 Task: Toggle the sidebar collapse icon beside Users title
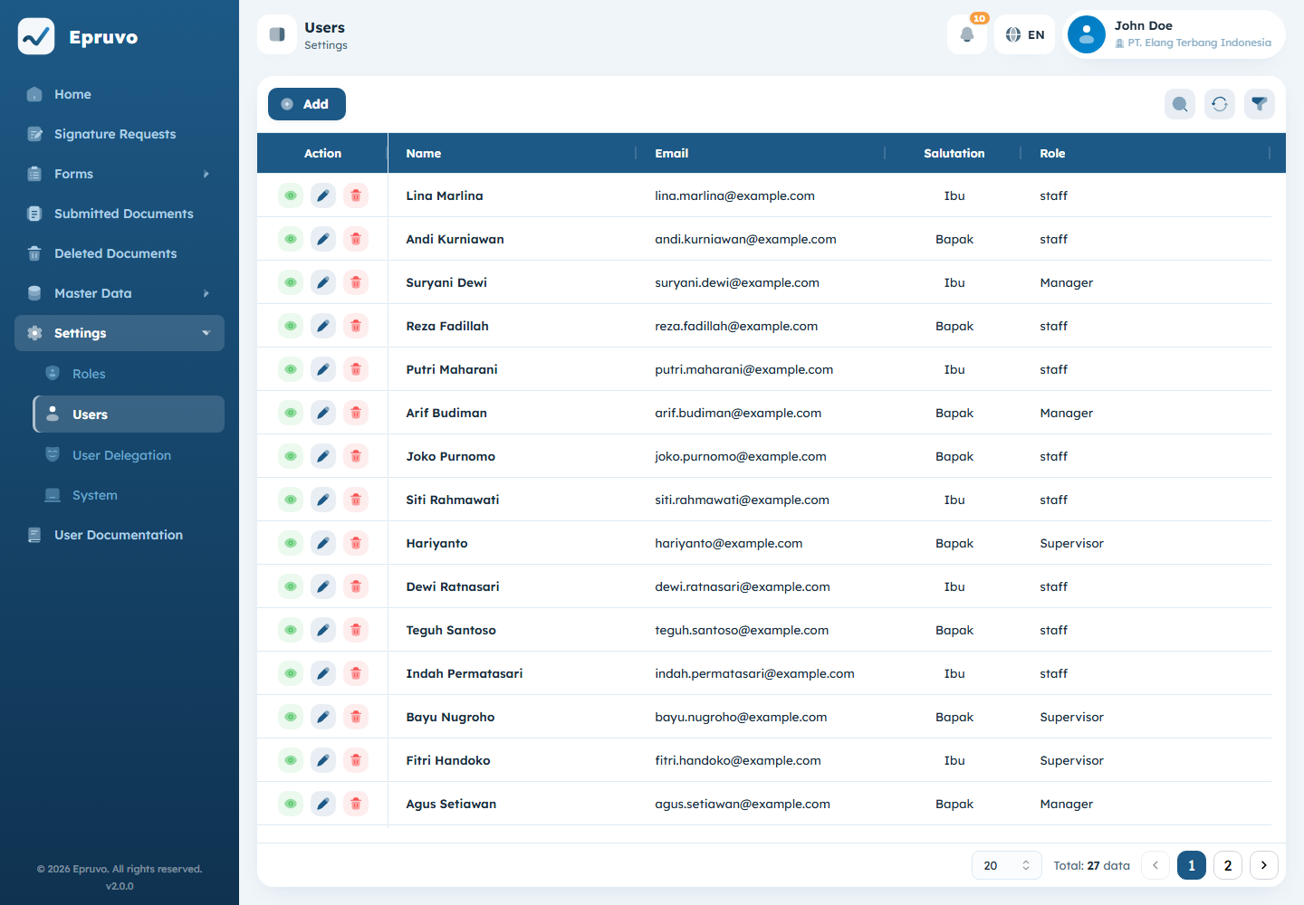277,34
